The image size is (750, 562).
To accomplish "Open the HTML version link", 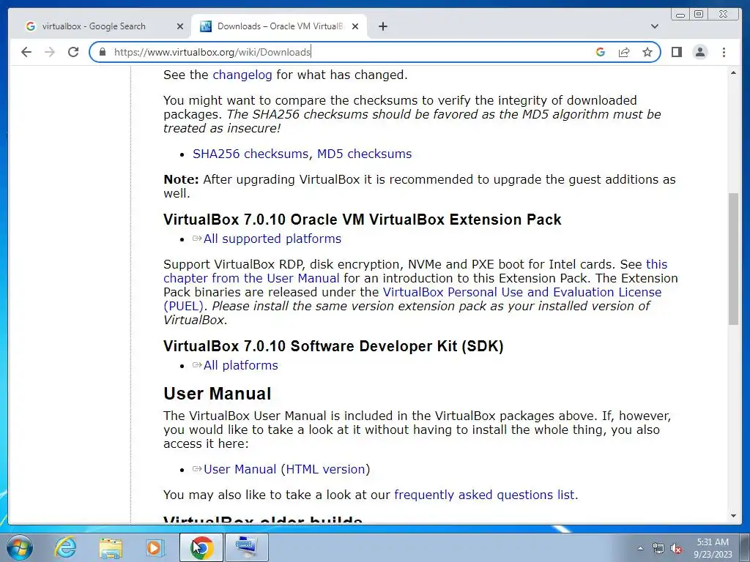I will point(325,469).
